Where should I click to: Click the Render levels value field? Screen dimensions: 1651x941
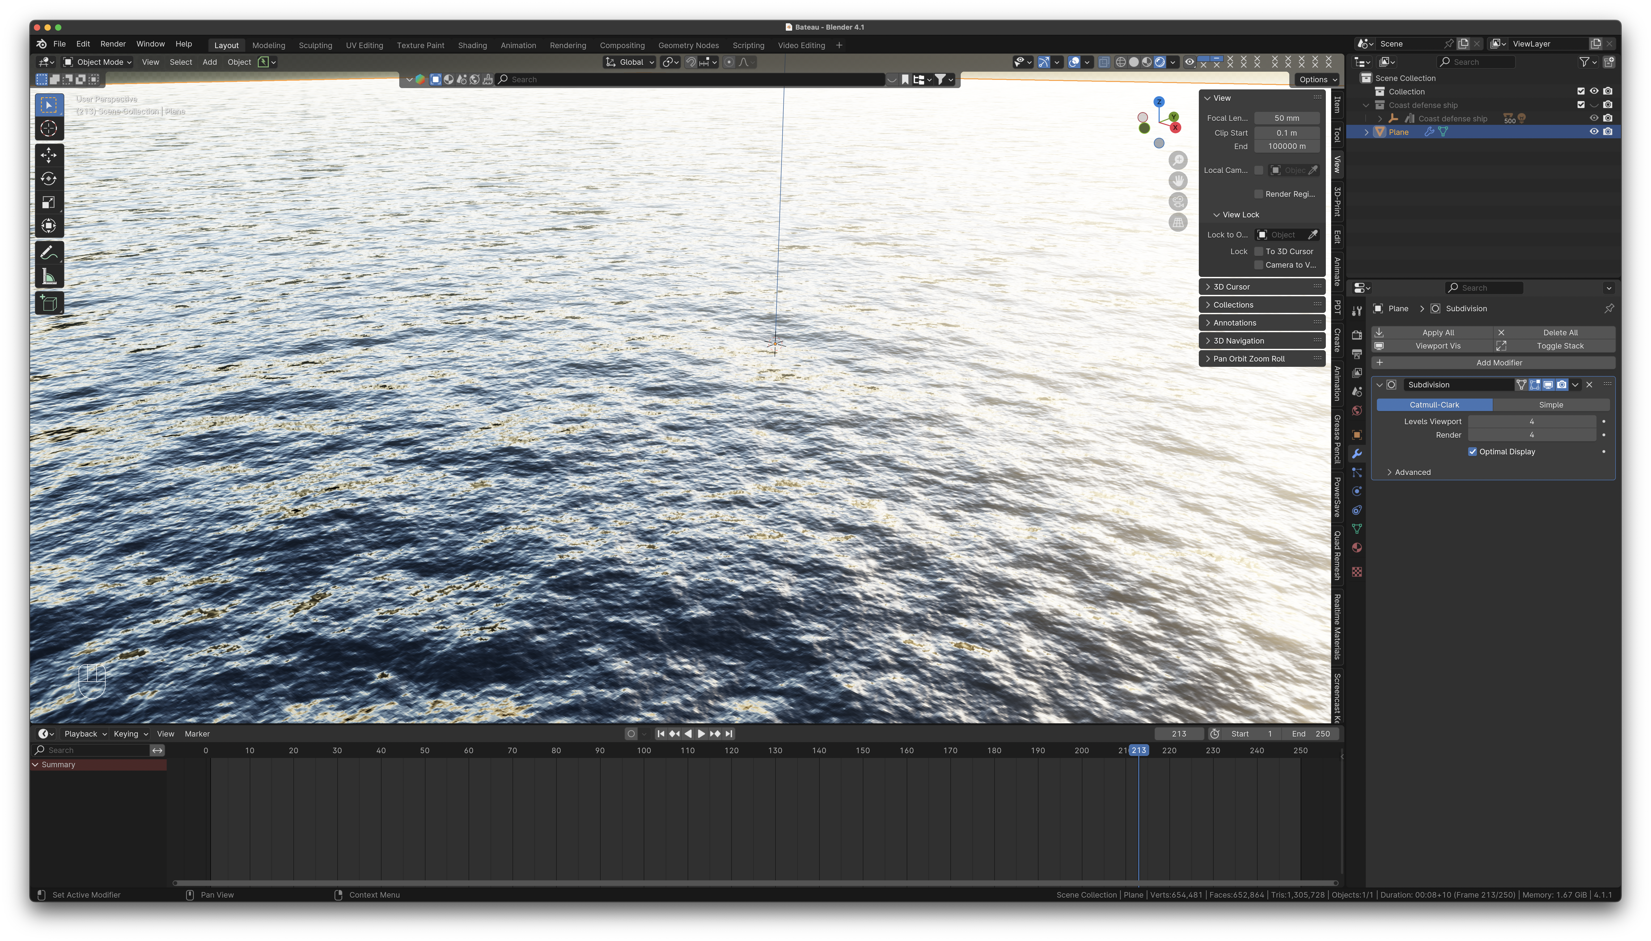tap(1531, 435)
